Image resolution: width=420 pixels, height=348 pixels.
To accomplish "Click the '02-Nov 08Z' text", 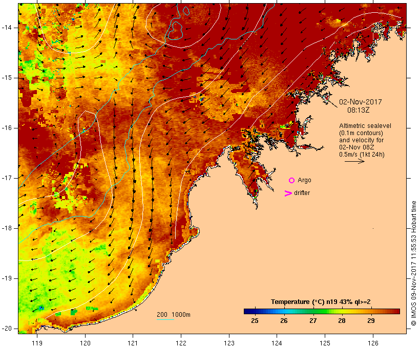I will [x=356, y=147].
